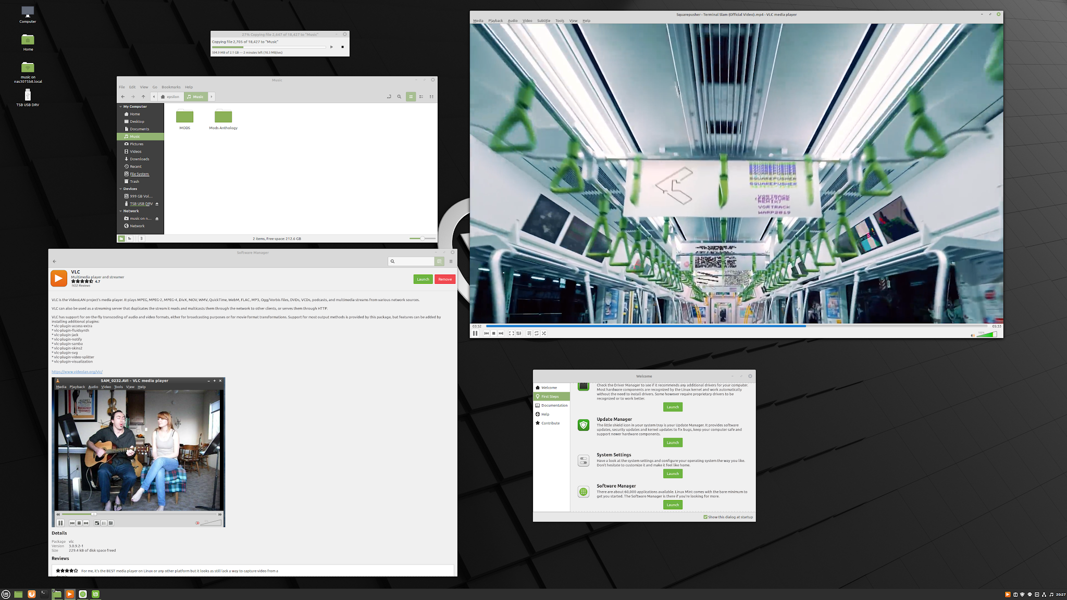Open VLC Subtitle menu

(543, 21)
